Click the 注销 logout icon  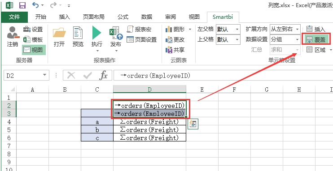point(13,33)
